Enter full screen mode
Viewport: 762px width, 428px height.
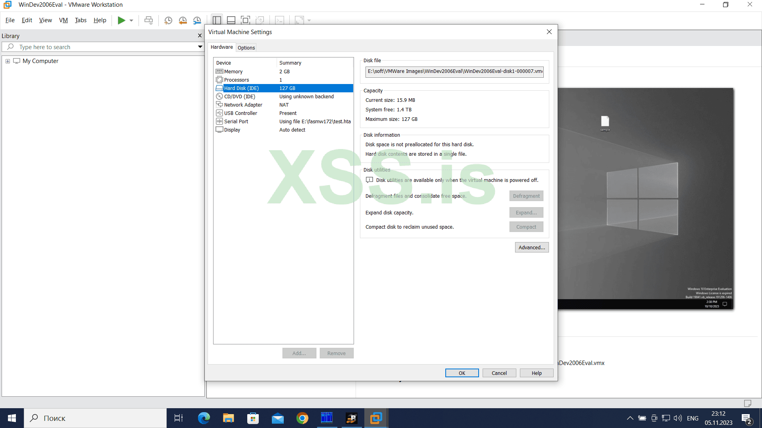click(x=245, y=20)
